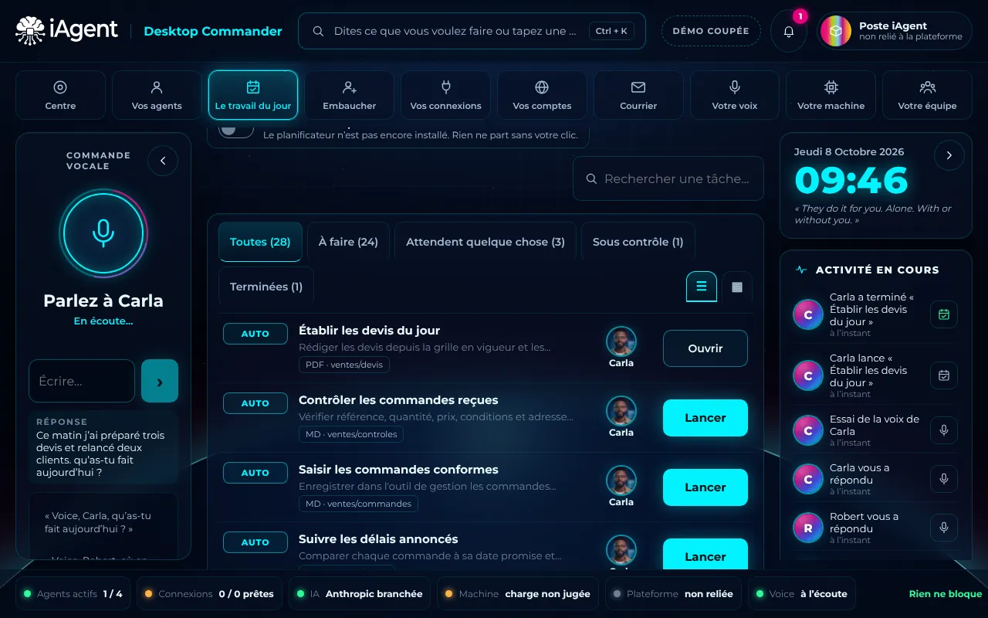Launch "Contrôler les commandes reçues"
Viewport: 988px width, 618px height.
tap(705, 418)
